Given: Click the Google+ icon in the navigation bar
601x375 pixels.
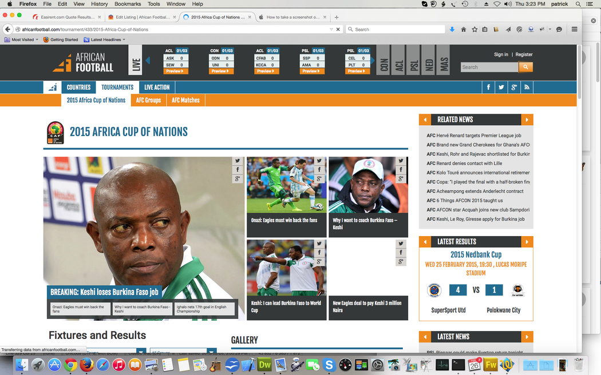Looking at the screenshot, I should pos(514,87).
